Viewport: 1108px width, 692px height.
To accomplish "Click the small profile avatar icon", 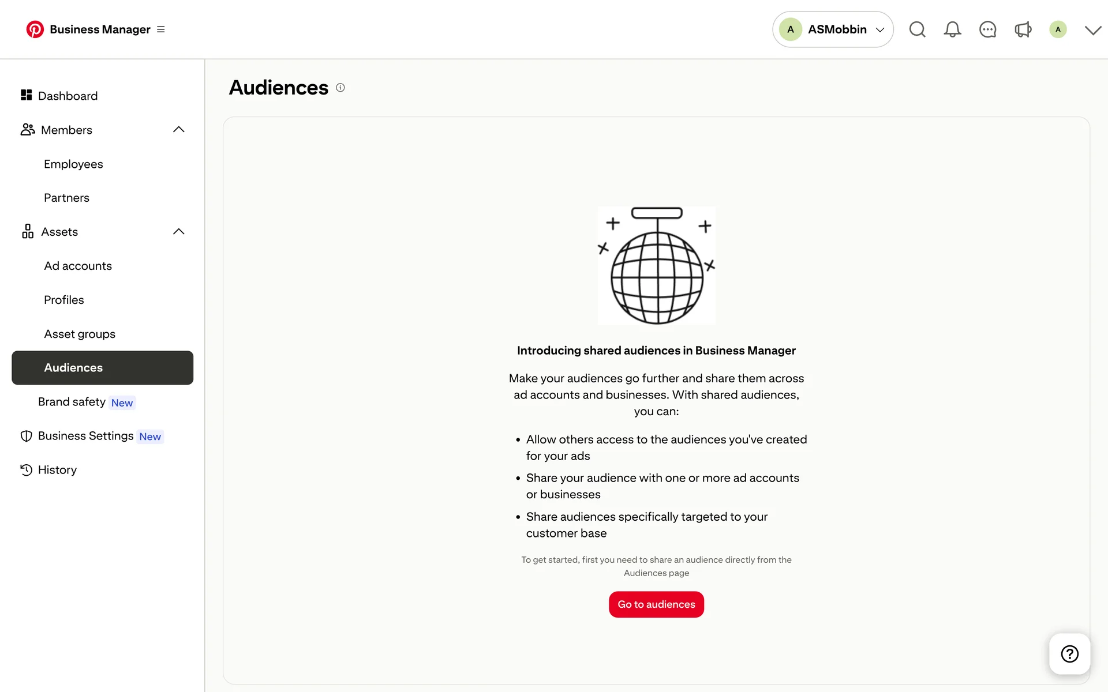I will pos(1058,29).
